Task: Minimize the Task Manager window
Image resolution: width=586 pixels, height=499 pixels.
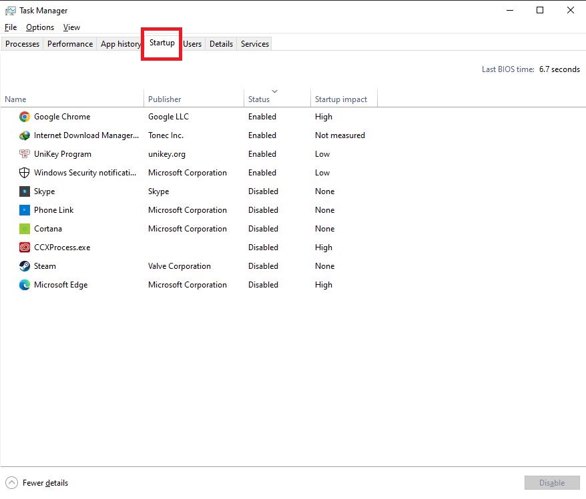Action: pyautogui.click(x=510, y=10)
